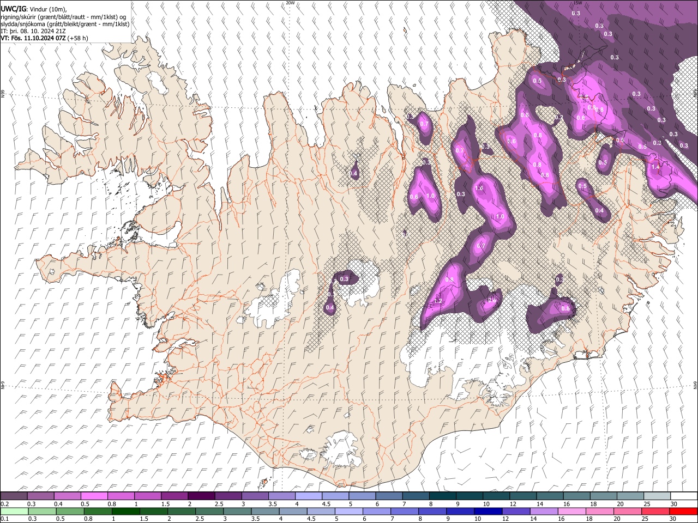This screenshot has height=523, width=698.
Task: Pick the red-pink 25 swatch in lower rain scale
Action: click(x=655, y=511)
